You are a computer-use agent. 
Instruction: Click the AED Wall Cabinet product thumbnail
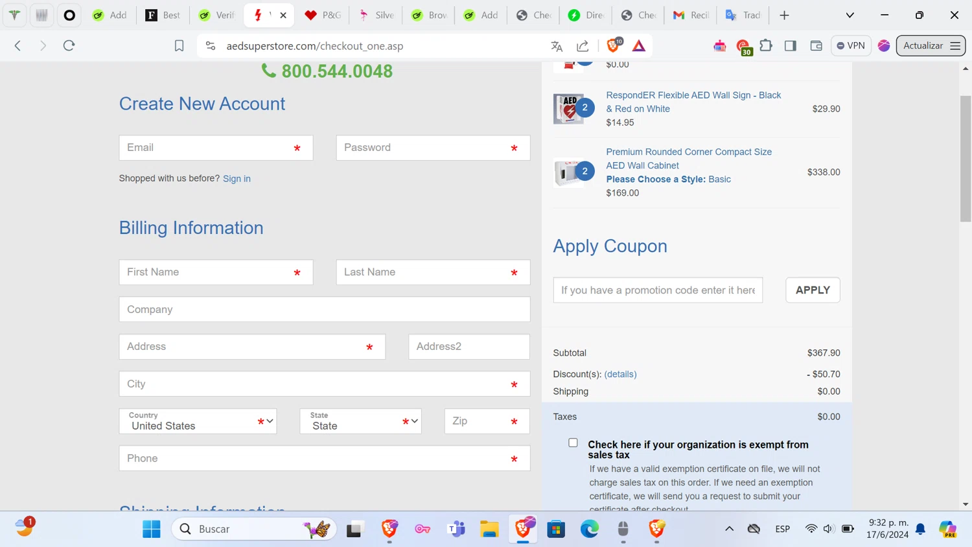tap(570, 172)
